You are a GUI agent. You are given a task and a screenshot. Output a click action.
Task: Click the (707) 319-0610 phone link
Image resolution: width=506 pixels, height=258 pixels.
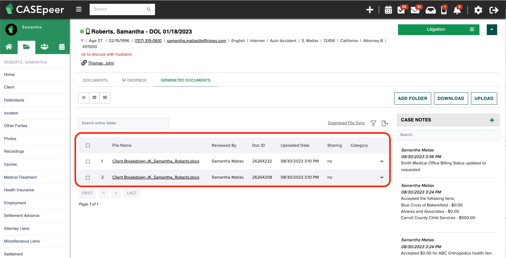pyautogui.click(x=148, y=41)
